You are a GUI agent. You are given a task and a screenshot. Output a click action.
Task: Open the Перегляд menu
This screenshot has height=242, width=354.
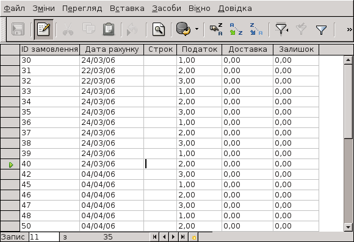point(82,9)
